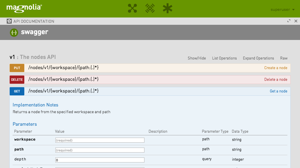Click Expand Operations link
Viewport: 300px width, 168px height.
[x=258, y=58]
